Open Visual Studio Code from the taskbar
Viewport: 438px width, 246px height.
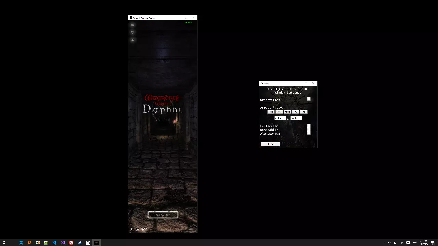[x=54, y=243]
